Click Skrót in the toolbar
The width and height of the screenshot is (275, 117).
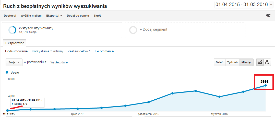[97, 16]
